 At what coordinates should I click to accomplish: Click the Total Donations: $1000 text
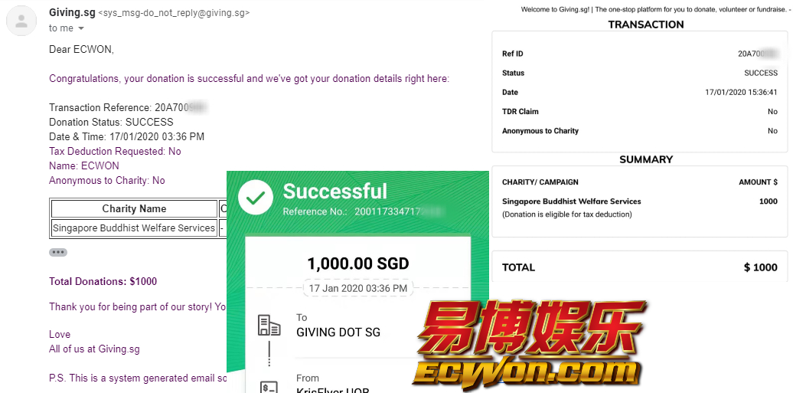(103, 282)
